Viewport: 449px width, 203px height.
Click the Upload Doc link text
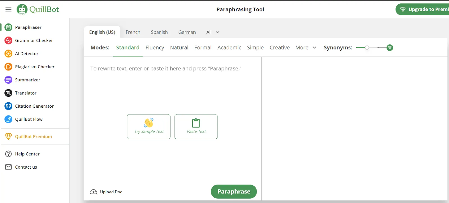[111, 192]
